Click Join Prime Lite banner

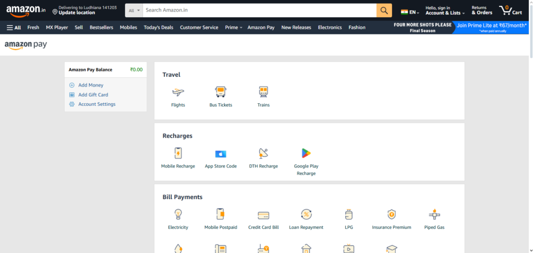click(491, 28)
